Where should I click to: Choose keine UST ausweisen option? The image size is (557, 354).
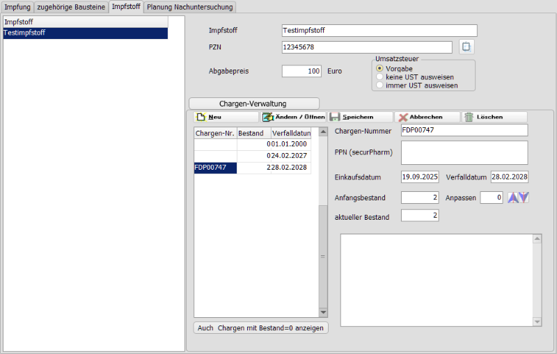379,77
